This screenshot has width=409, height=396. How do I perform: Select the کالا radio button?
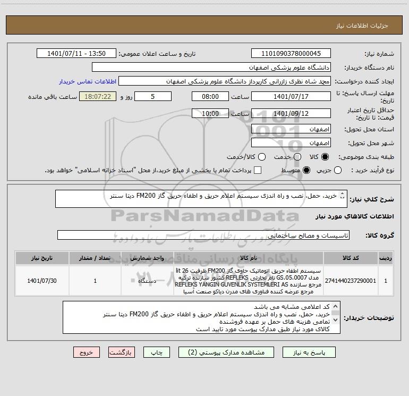coord(325,157)
